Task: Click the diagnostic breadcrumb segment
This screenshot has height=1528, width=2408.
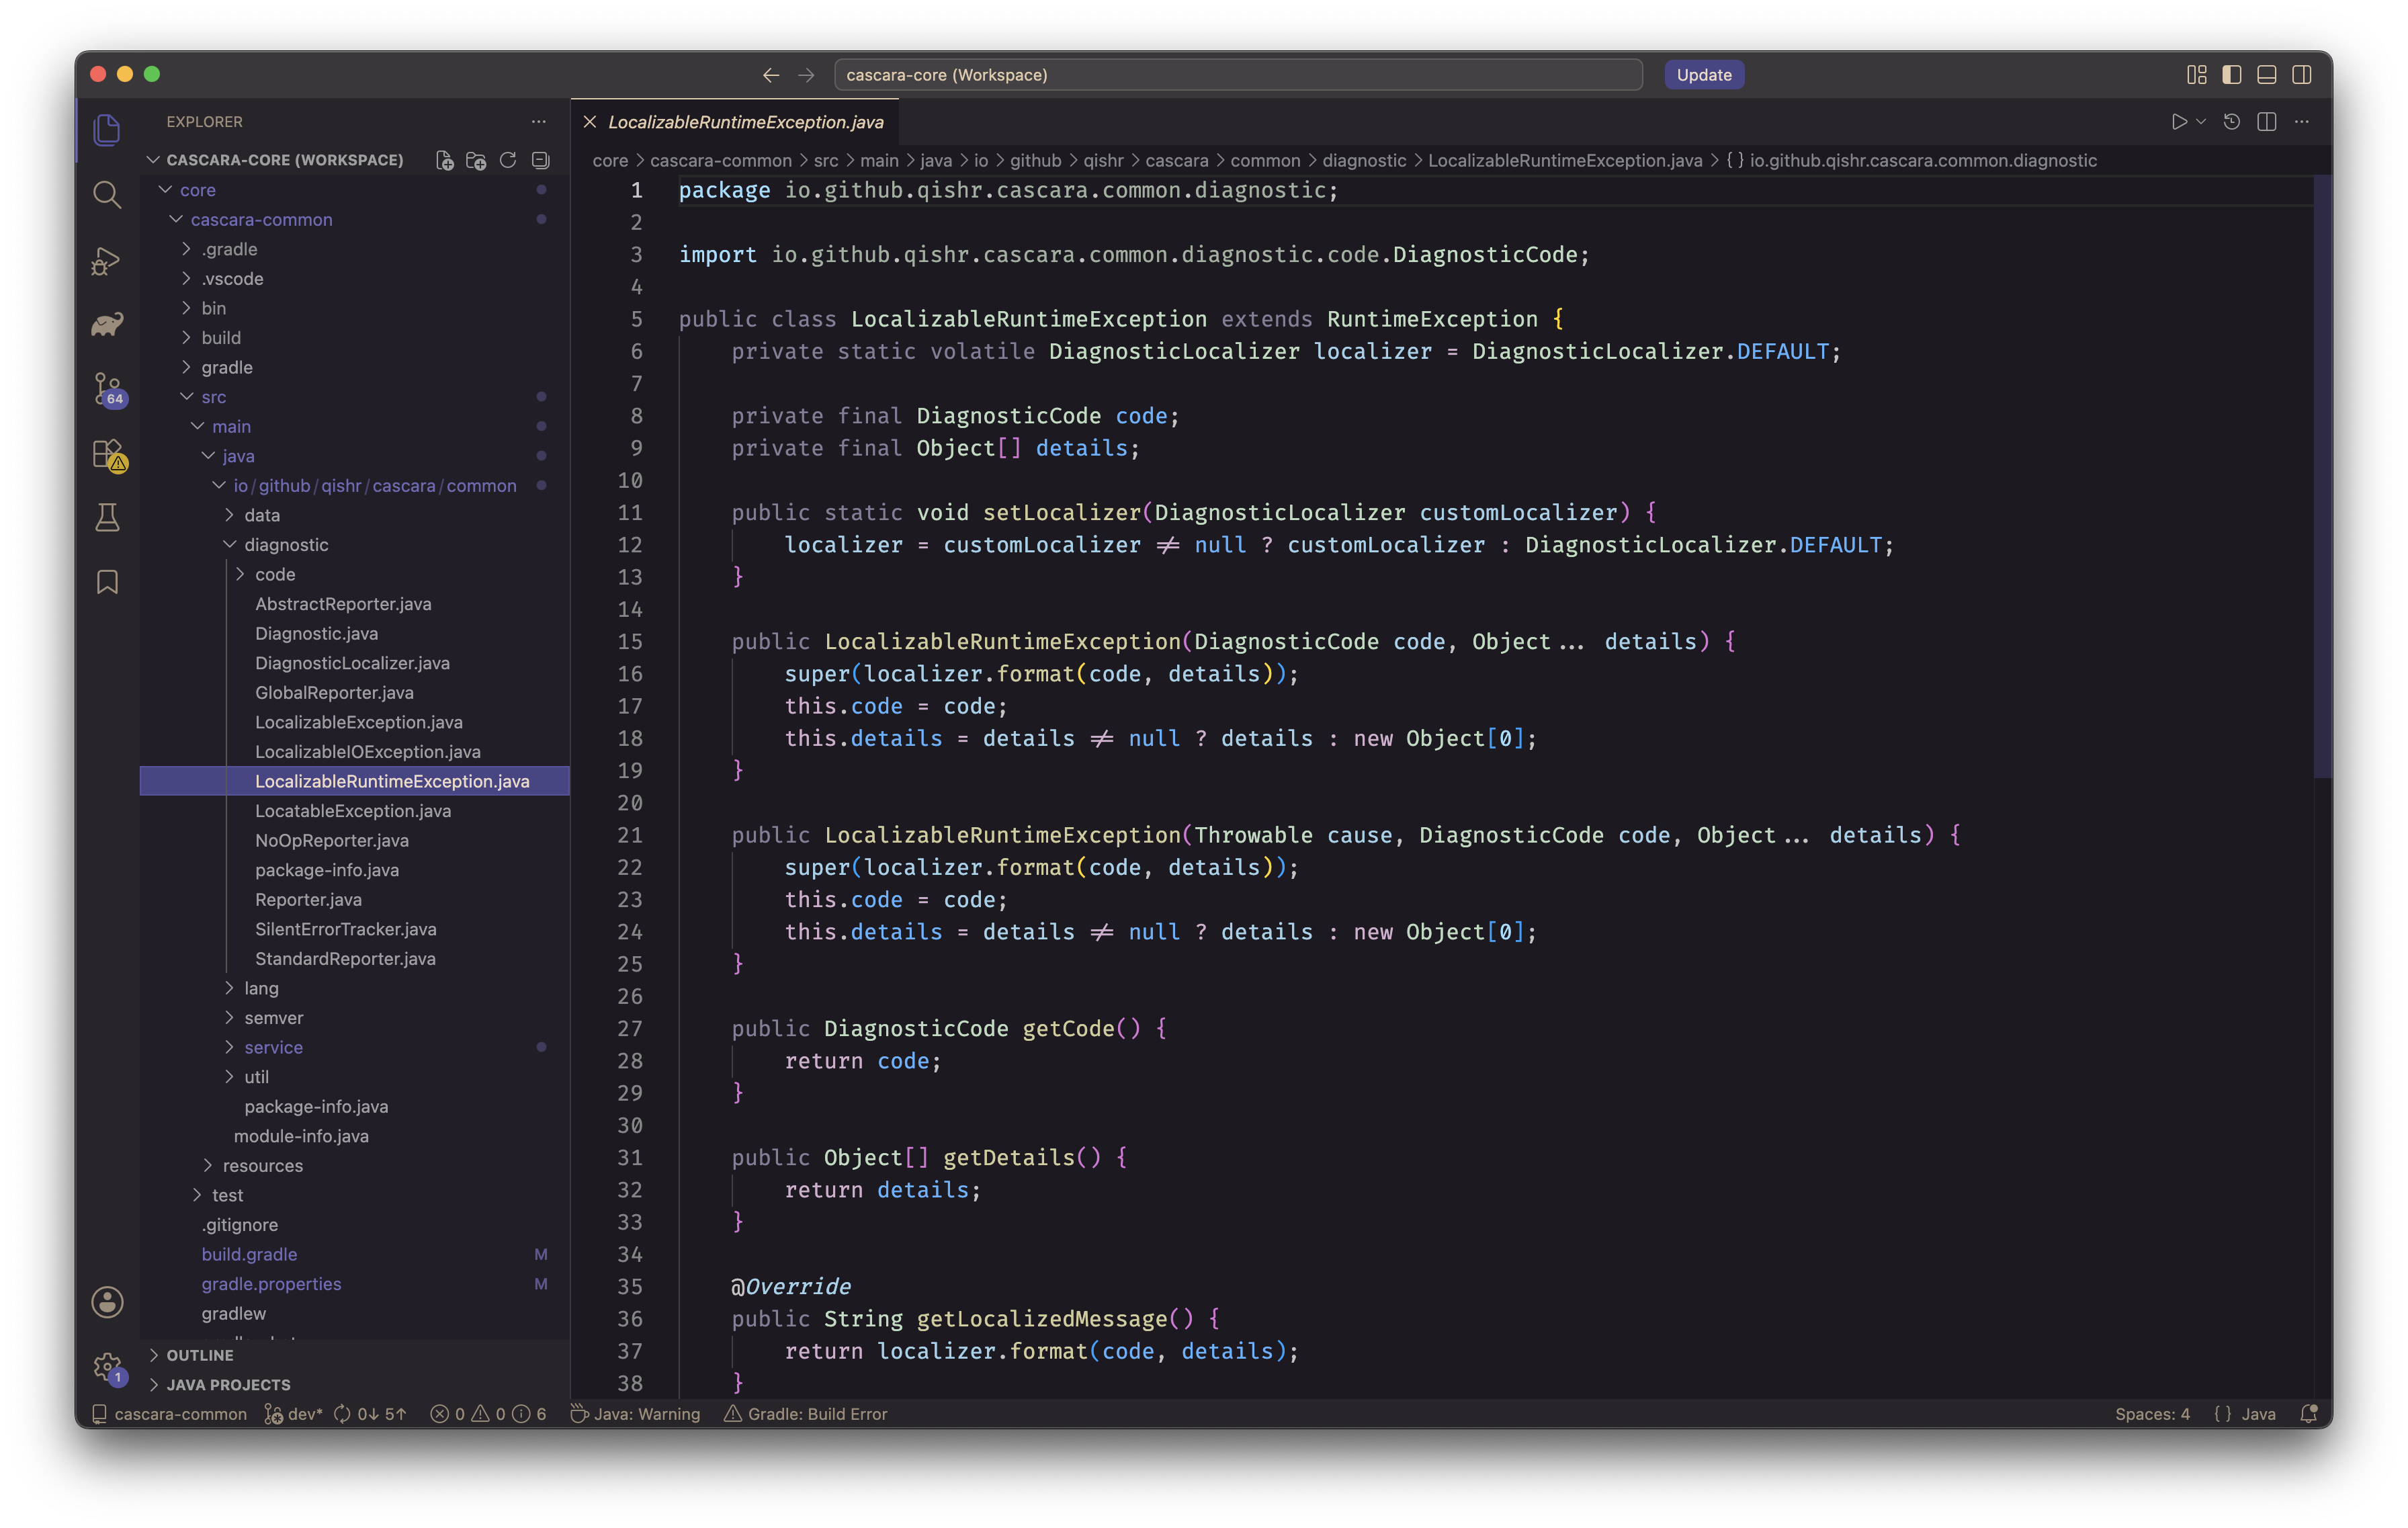Action: [1364, 160]
